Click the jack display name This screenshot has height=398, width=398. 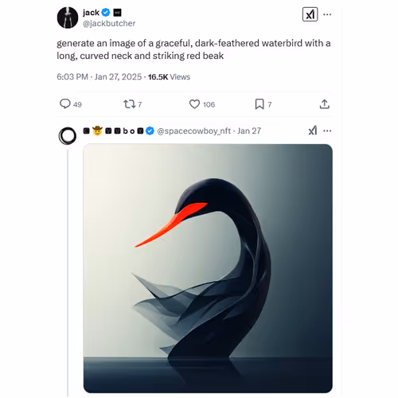pos(91,12)
